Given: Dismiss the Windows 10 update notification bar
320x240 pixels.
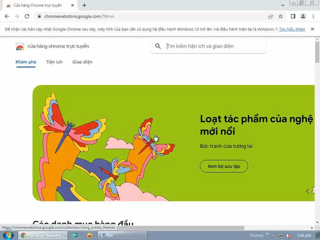Looking at the screenshot, I should click(312, 29).
